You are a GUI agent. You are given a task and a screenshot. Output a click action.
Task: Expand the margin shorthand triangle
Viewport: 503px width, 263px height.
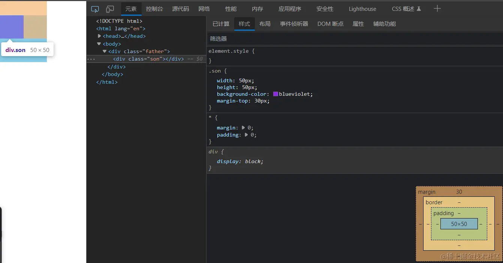(x=243, y=128)
